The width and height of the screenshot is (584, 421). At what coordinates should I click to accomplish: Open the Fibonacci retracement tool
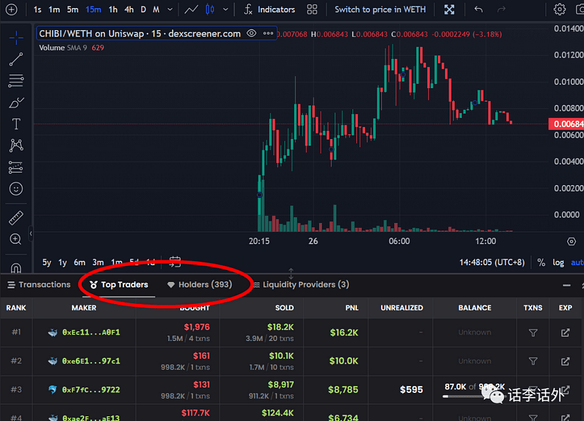coord(16,81)
